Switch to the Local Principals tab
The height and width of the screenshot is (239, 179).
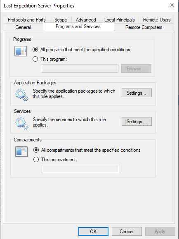[x=119, y=20]
